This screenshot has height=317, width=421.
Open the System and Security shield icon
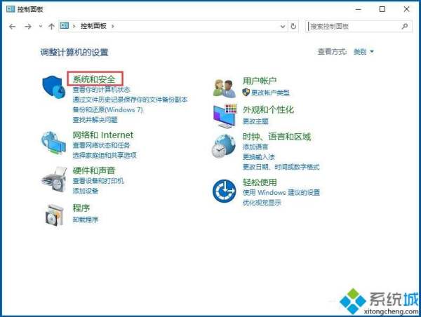(x=54, y=87)
